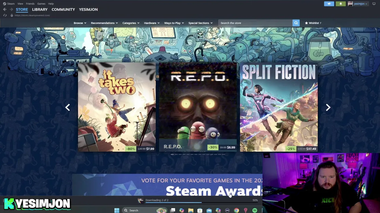Go back with the left arrow

click(x=5, y=9)
